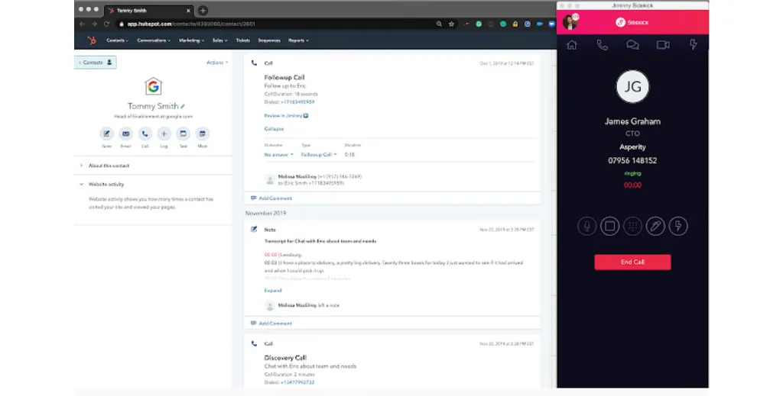
Task: Log an activity with the plus icon
Action: click(x=164, y=134)
